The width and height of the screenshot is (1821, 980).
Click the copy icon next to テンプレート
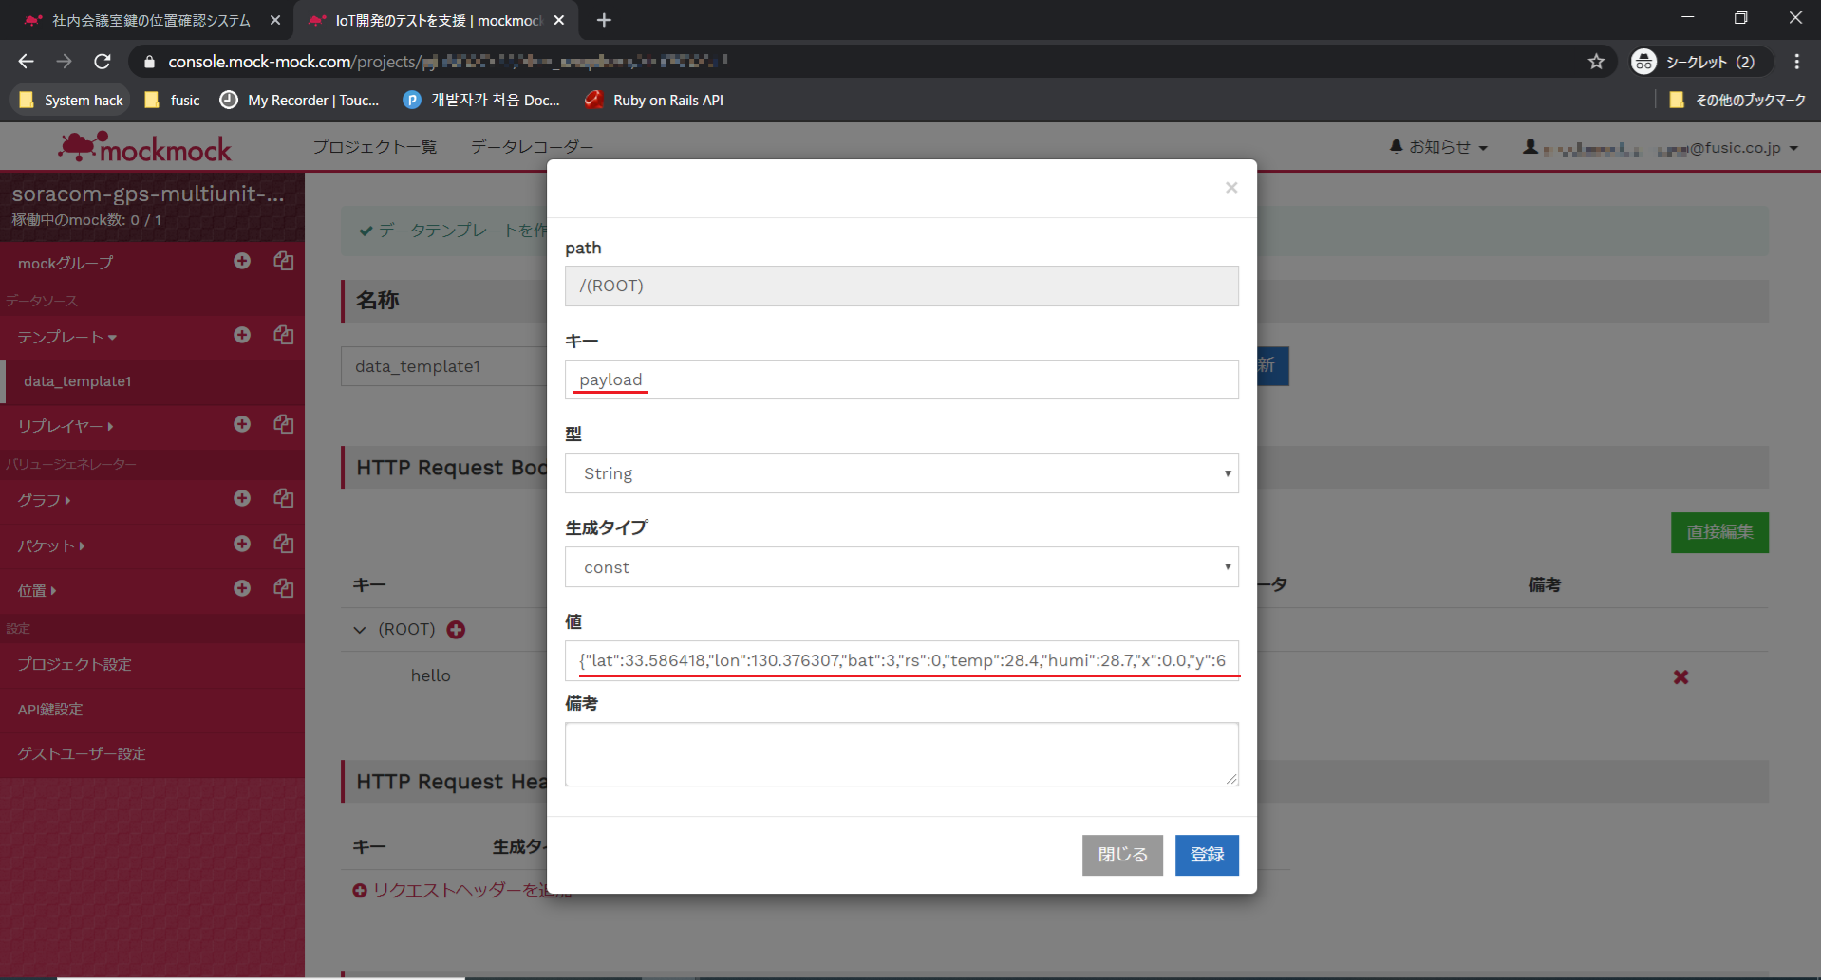[x=283, y=335]
